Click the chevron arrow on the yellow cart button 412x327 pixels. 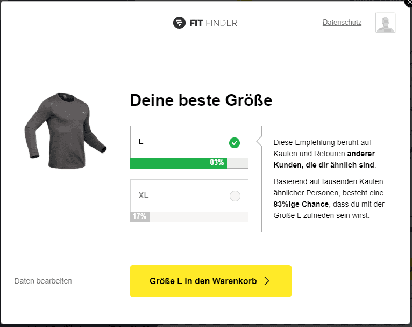[x=267, y=281]
